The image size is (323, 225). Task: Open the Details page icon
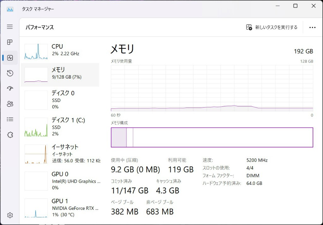(10, 119)
